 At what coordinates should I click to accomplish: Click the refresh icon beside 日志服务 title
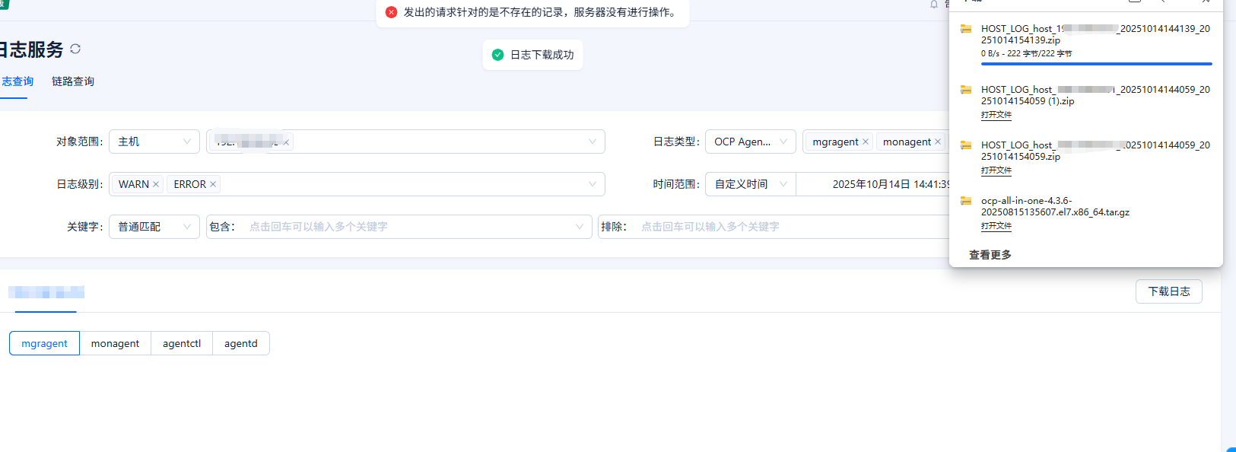coord(75,49)
